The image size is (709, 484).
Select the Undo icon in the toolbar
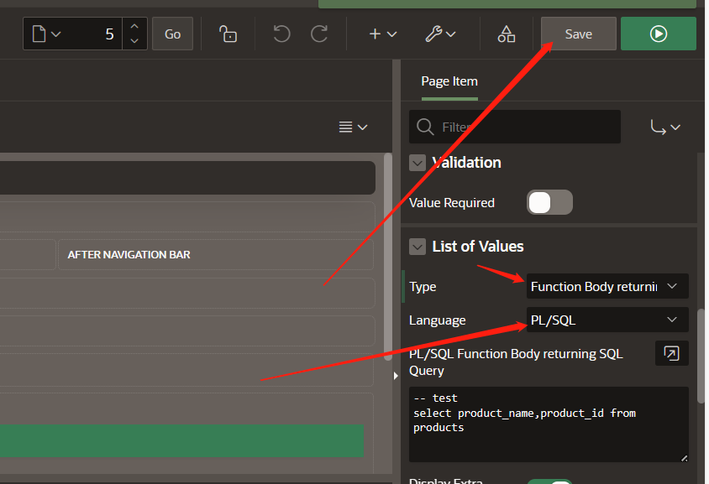coord(281,34)
